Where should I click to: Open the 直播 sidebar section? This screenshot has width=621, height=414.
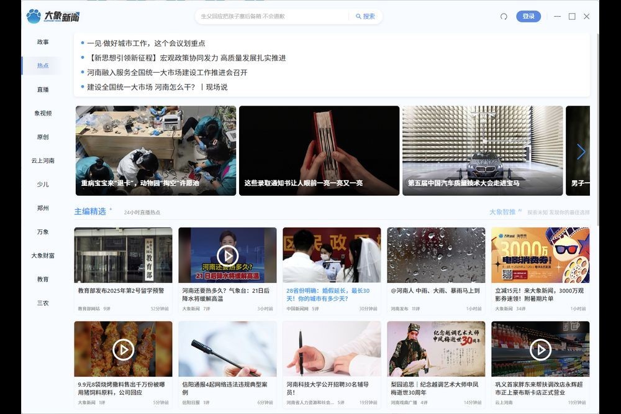43,90
